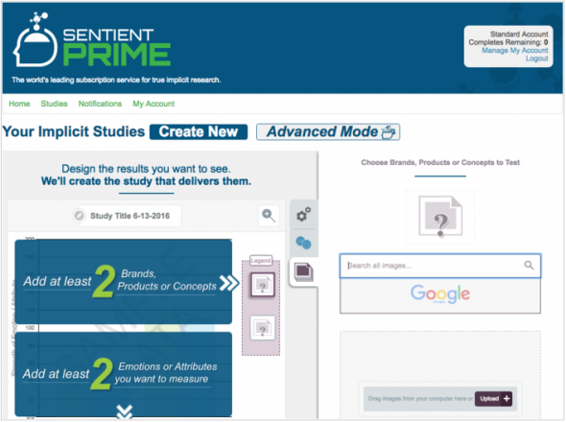Click the large question-mark image placeholder
Viewport: 566px width, 422px height.
click(440, 216)
